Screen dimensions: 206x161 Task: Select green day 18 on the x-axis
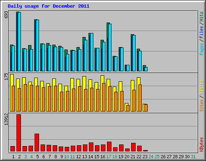click(x=115, y=157)
